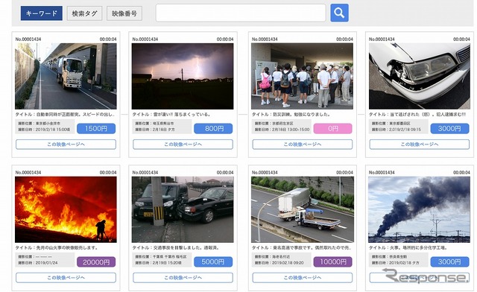The width and height of the screenshot is (477, 292).
Task: Focus the keyword search input field
Action: coord(241,13)
